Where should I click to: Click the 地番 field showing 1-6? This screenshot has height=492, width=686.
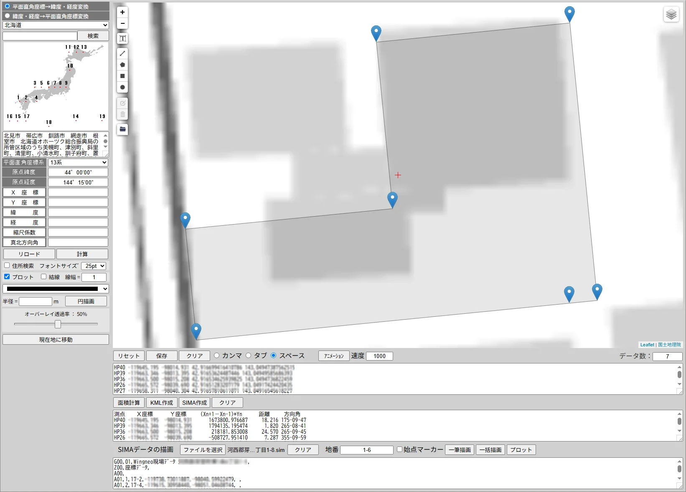coord(367,450)
